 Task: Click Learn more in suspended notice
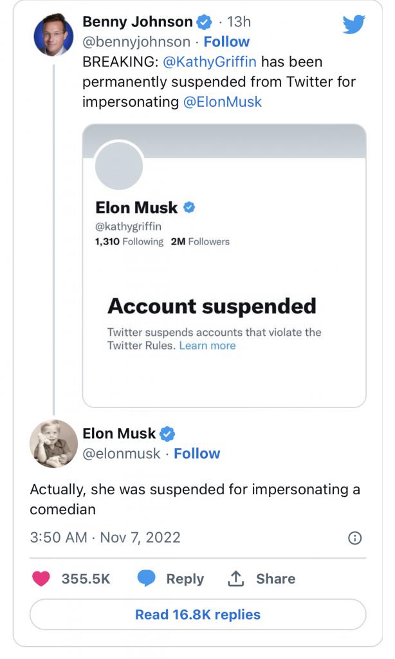point(207,346)
